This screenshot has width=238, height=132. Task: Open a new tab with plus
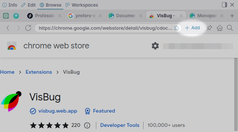point(232,16)
